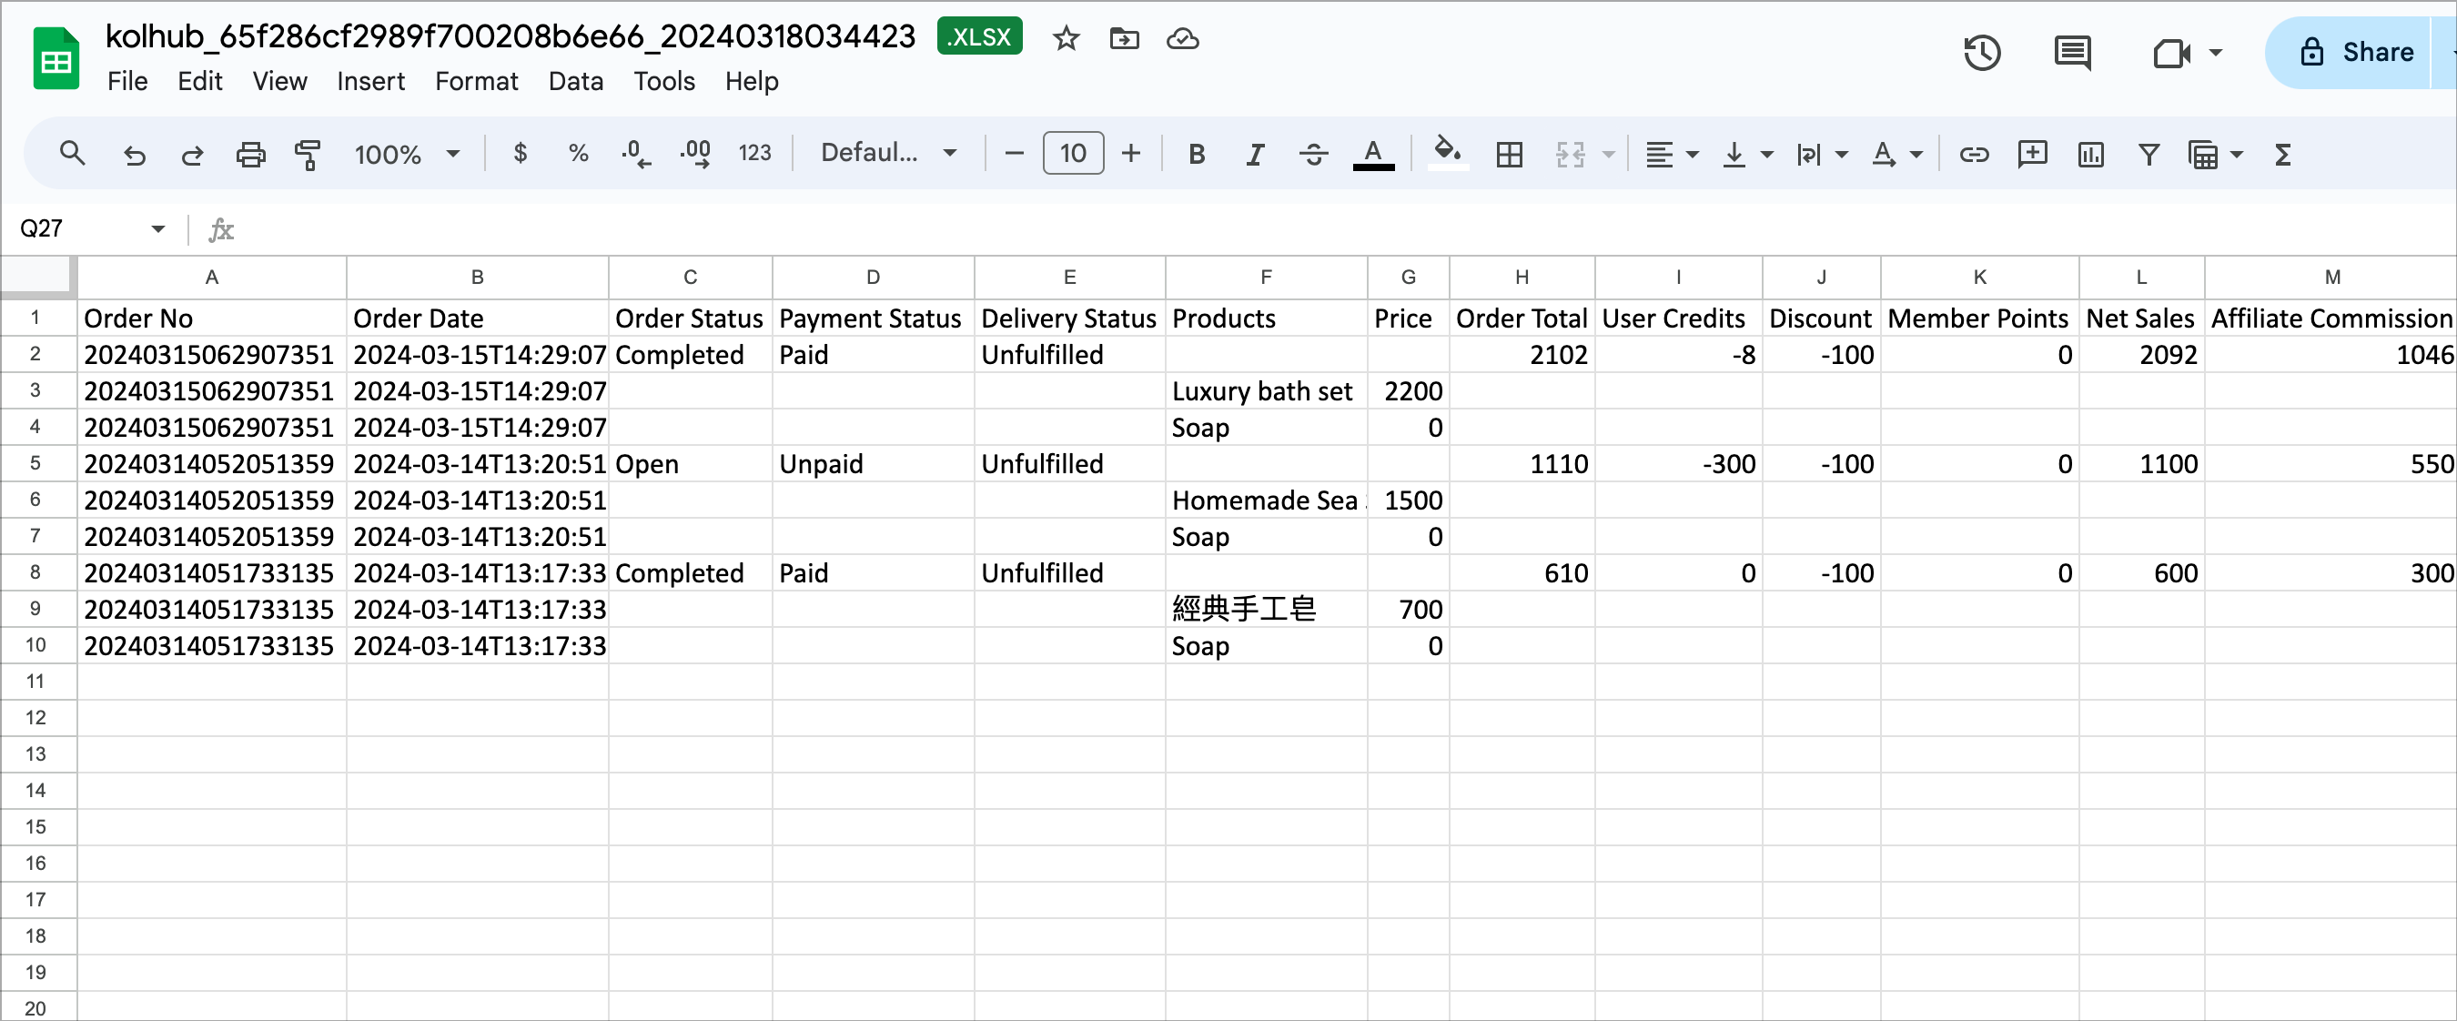Select the 'Luxury bath set' cell
The width and height of the screenshot is (2457, 1021).
[1266, 391]
